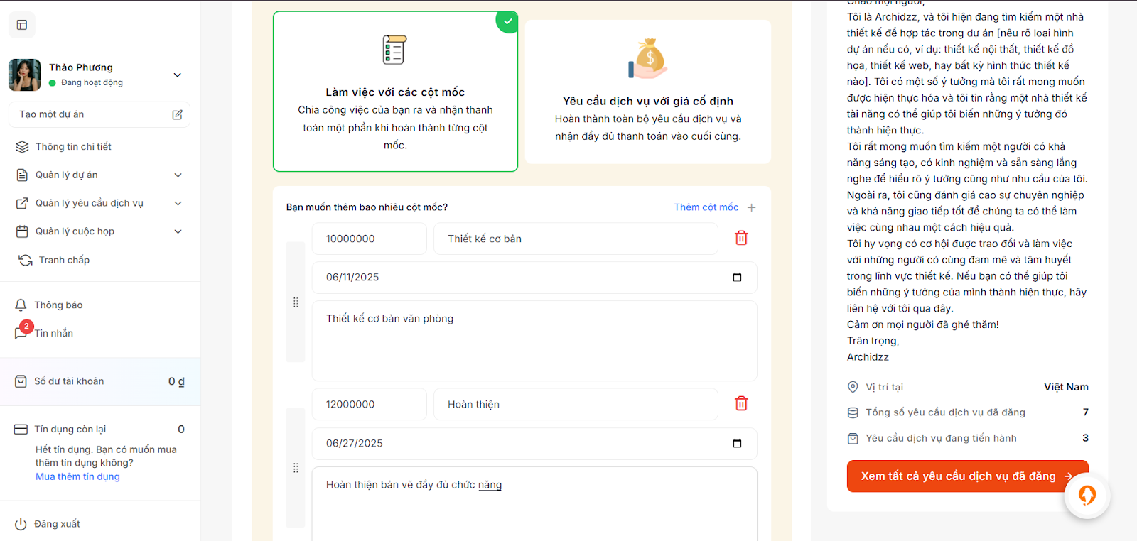Expand the Thảo Phương profile dropdown
Image resolution: width=1137 pixels, height=541 pixels.
[x=178, y=75]
